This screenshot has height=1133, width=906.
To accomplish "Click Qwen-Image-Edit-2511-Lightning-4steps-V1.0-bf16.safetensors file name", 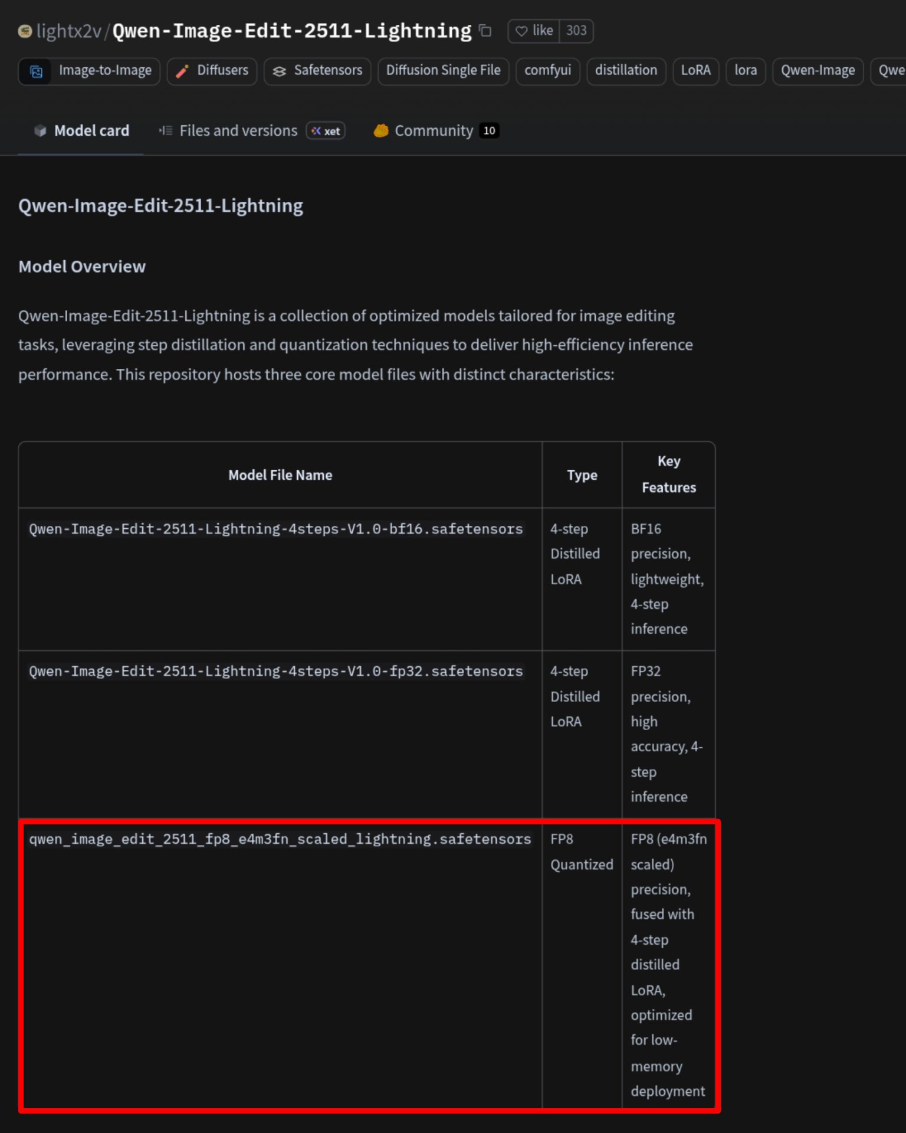I will coord(276,529).
